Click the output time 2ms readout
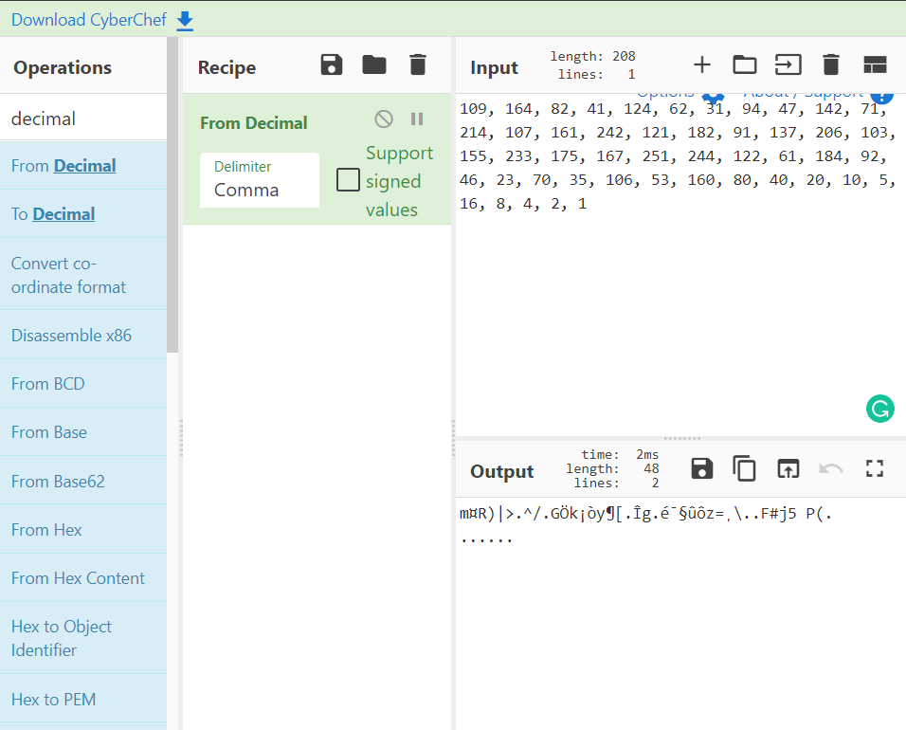The width and height of the screenshot is (906, 730). pyautogui.click(x=620, y=454)
